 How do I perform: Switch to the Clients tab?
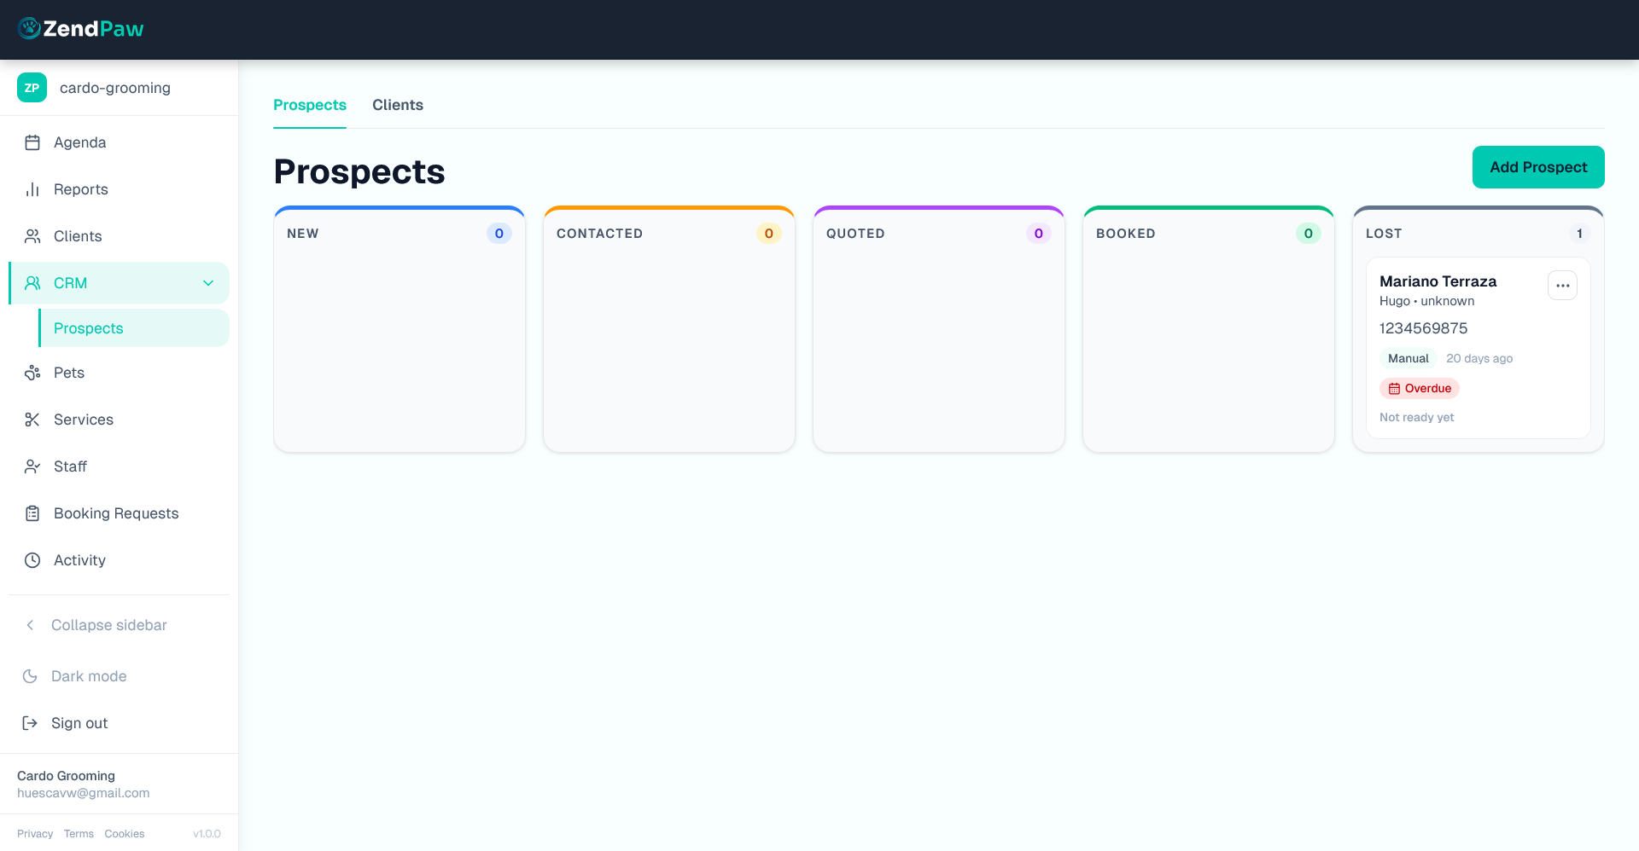click(398, 105)
